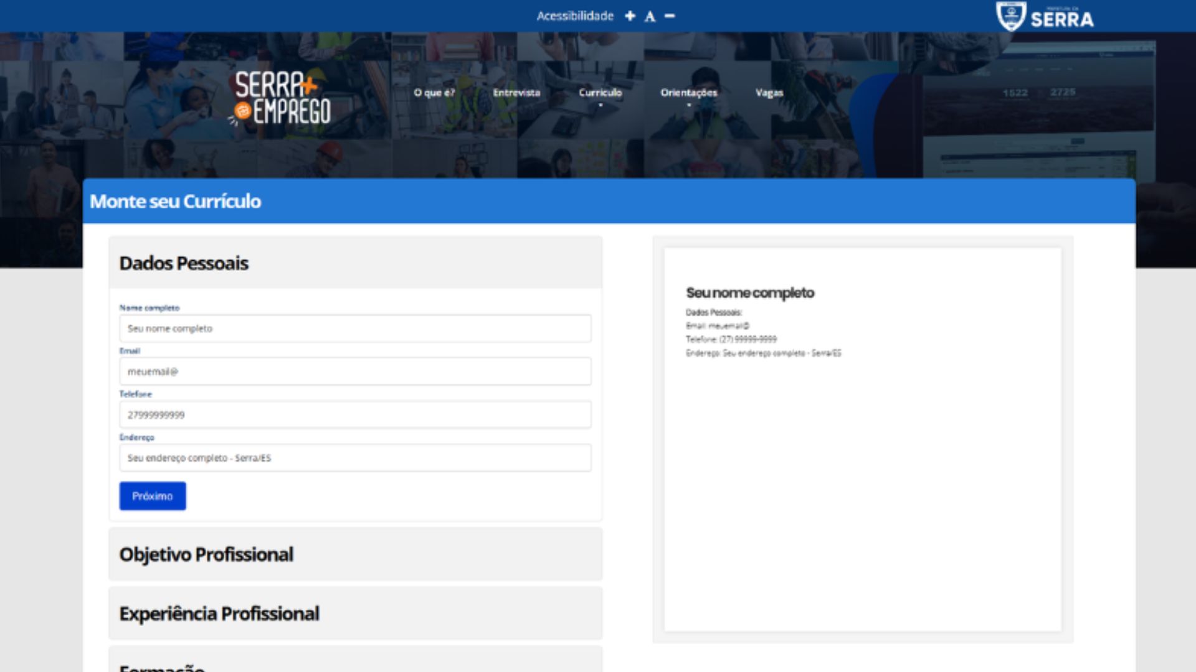This screenshot has height=672, width=1196.
Task: Open the Orientações dropdown menu
Action: tap(688, 93)
